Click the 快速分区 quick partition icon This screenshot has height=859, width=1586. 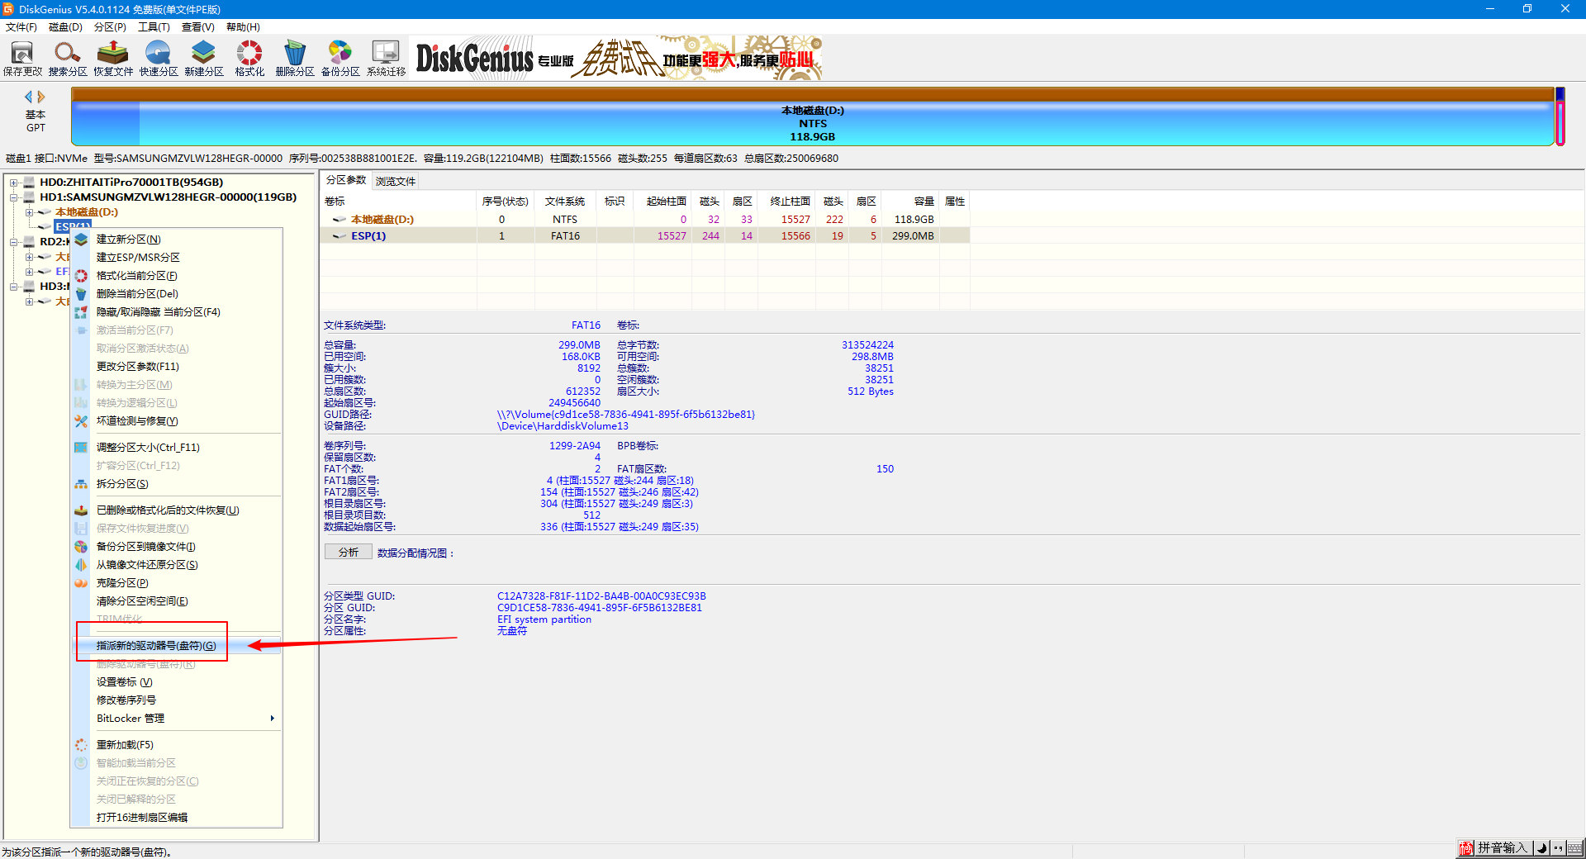pyautogui.click(x=159, y=59)
